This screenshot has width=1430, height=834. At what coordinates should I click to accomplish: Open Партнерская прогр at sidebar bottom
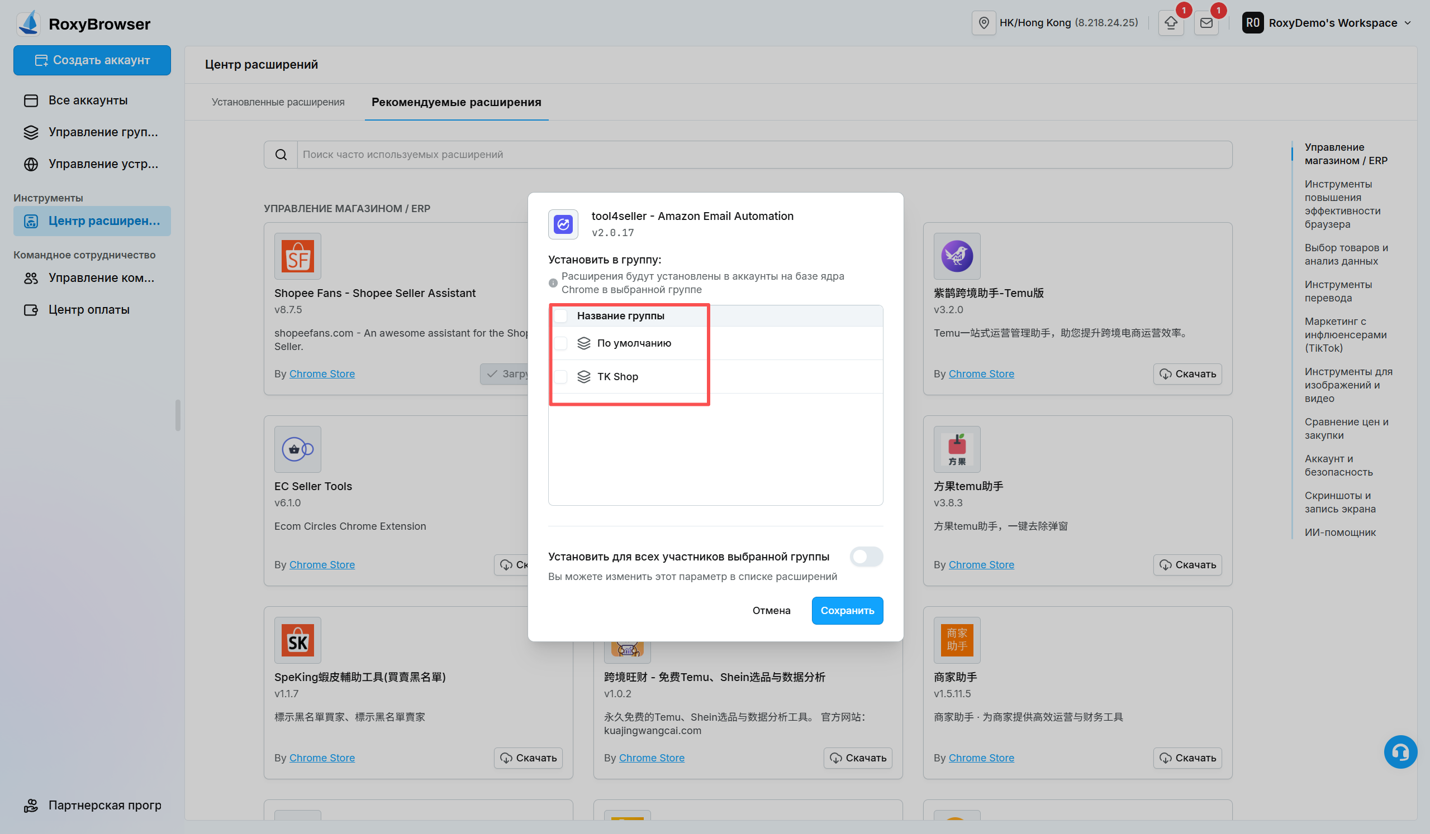click(x=92, y=805)
